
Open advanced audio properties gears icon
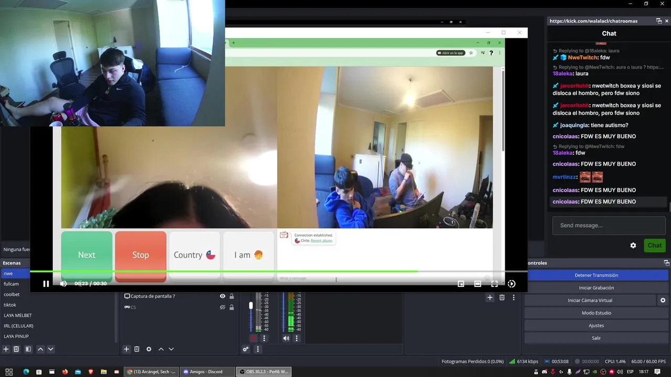point(245,349)
